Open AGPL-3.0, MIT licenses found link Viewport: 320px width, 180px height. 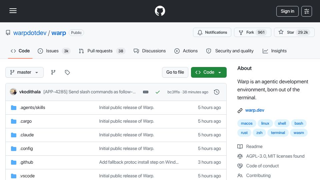point(275,156)
